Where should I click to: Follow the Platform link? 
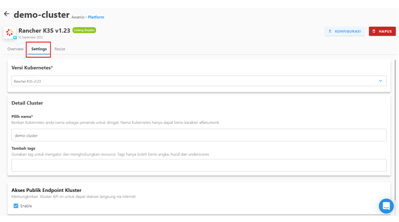coord(96,17)
